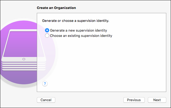Click the "Choose an existing supervision identity" label text
Screen dimensions: 171x108
coord(81,36)
